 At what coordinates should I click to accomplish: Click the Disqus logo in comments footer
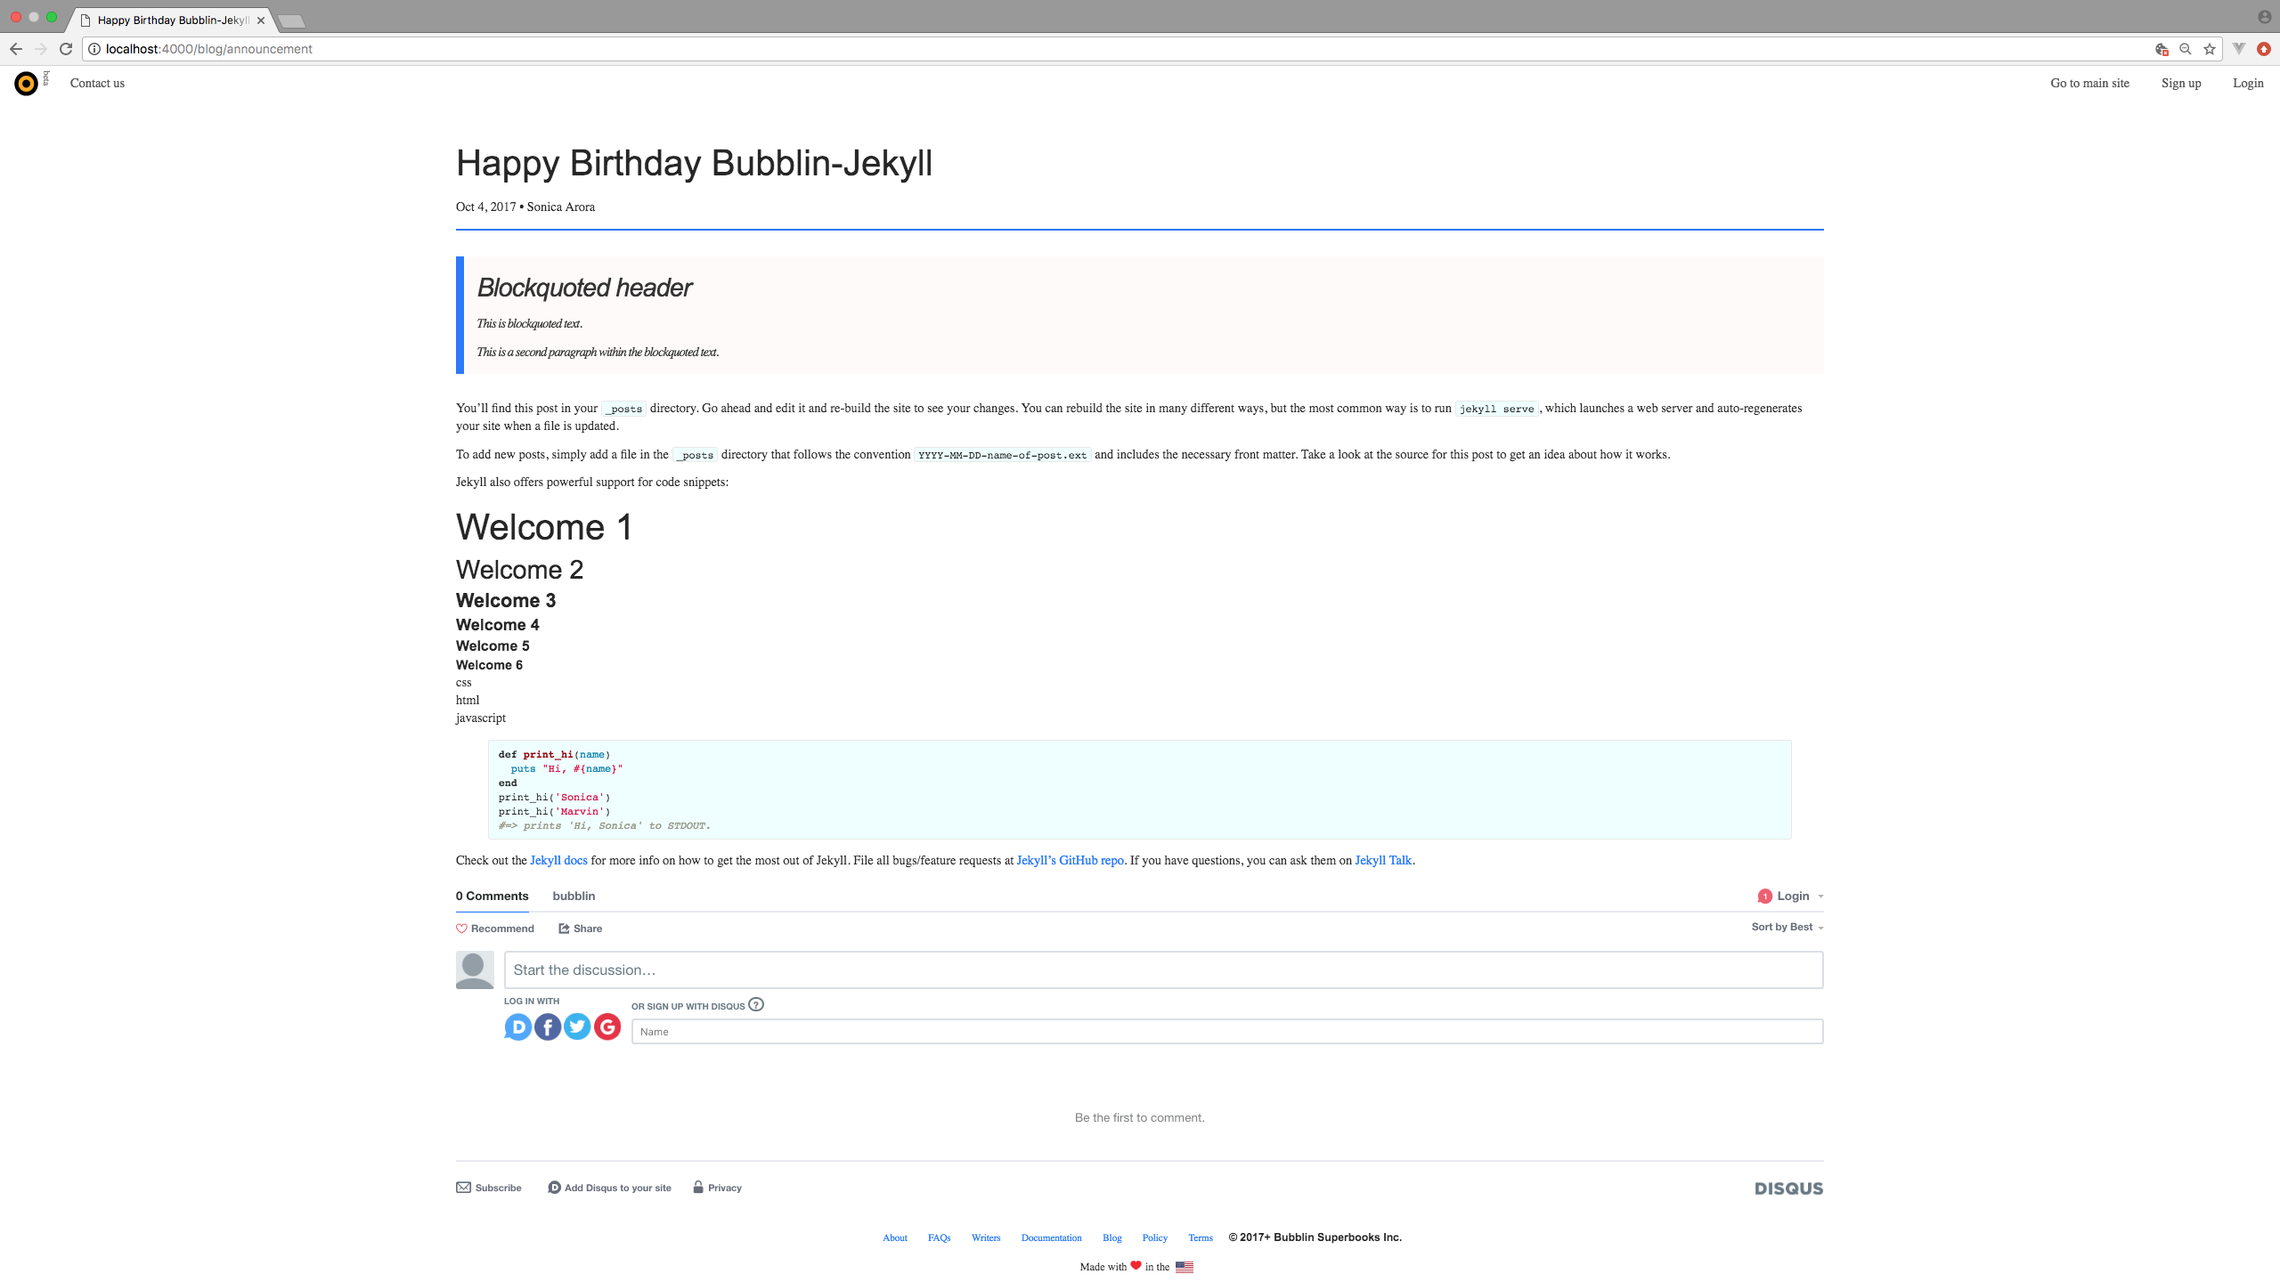1788,1189
